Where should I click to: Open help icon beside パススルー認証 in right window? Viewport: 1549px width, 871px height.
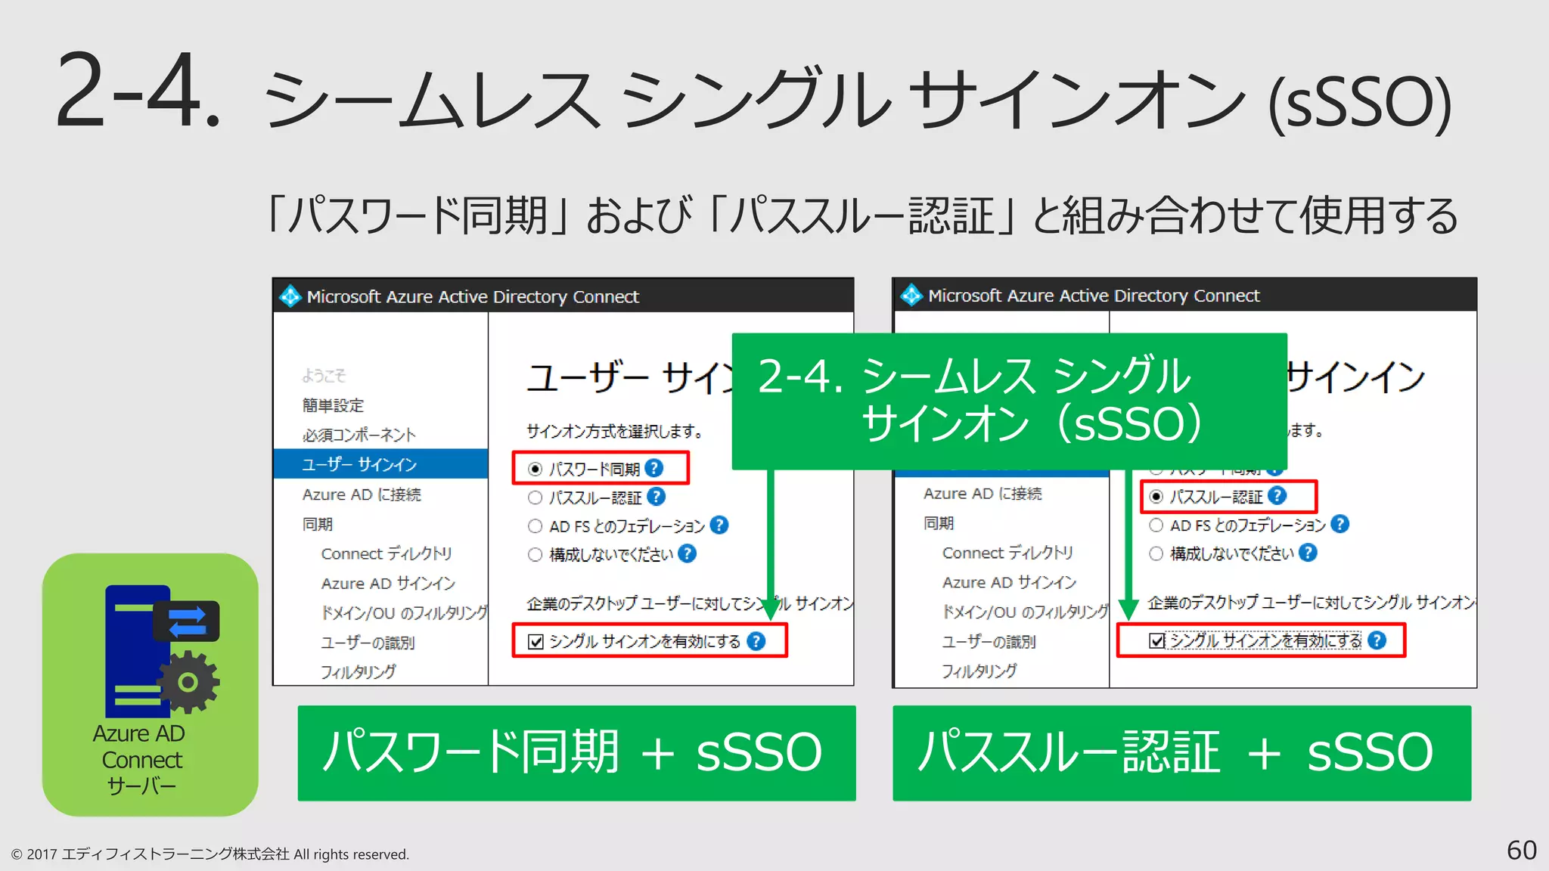tap(1277, 496)
